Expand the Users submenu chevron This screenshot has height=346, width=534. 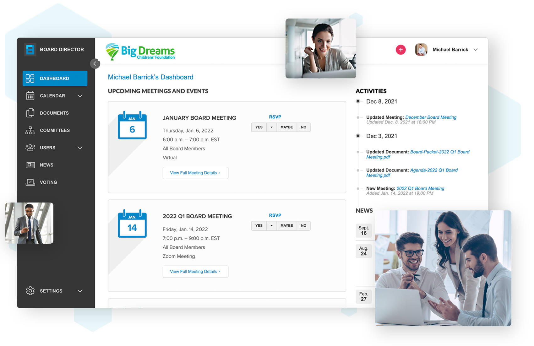(x=80, y=148)
